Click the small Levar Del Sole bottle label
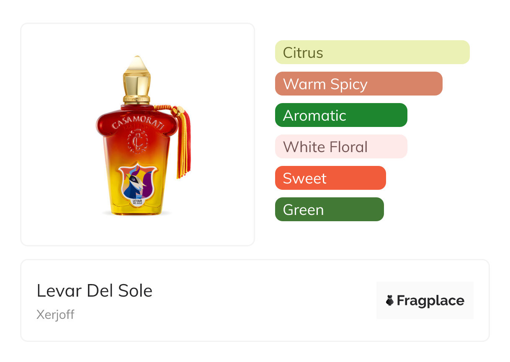Viewport: 510px width, 362px height. [138, 202]
